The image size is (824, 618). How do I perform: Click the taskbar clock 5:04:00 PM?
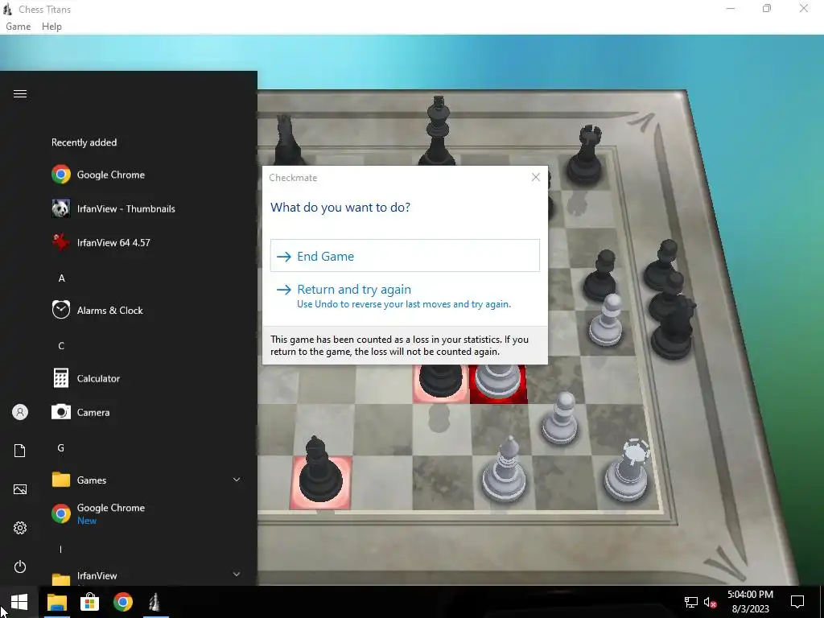coord(750,595)
